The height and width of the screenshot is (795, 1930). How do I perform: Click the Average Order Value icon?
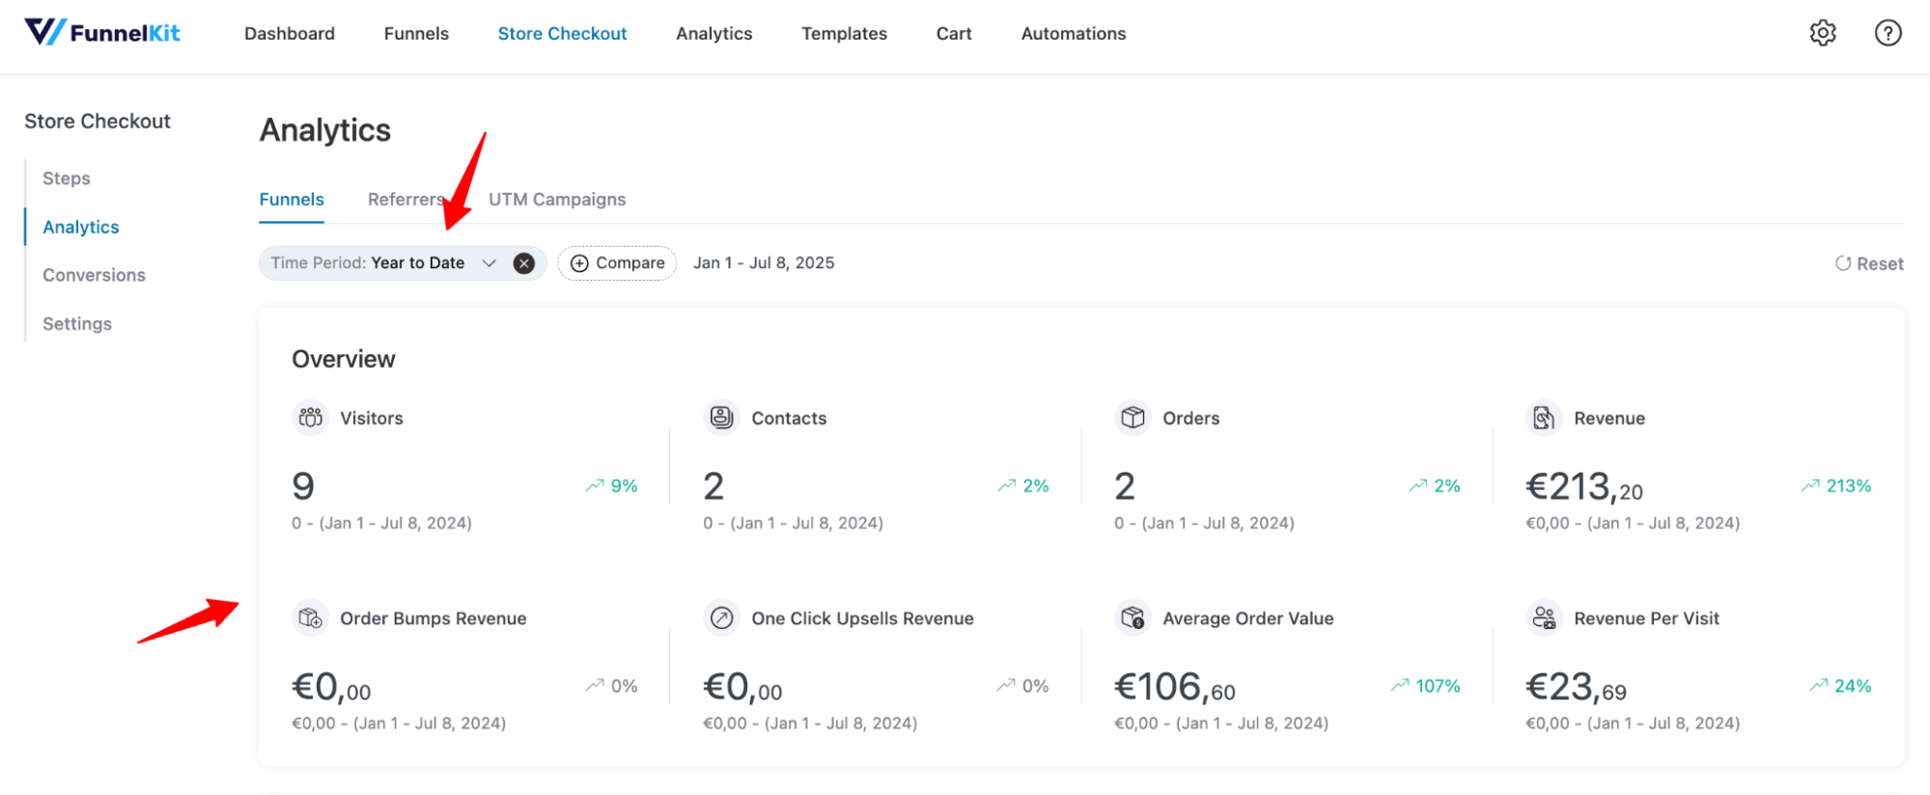1133,618
